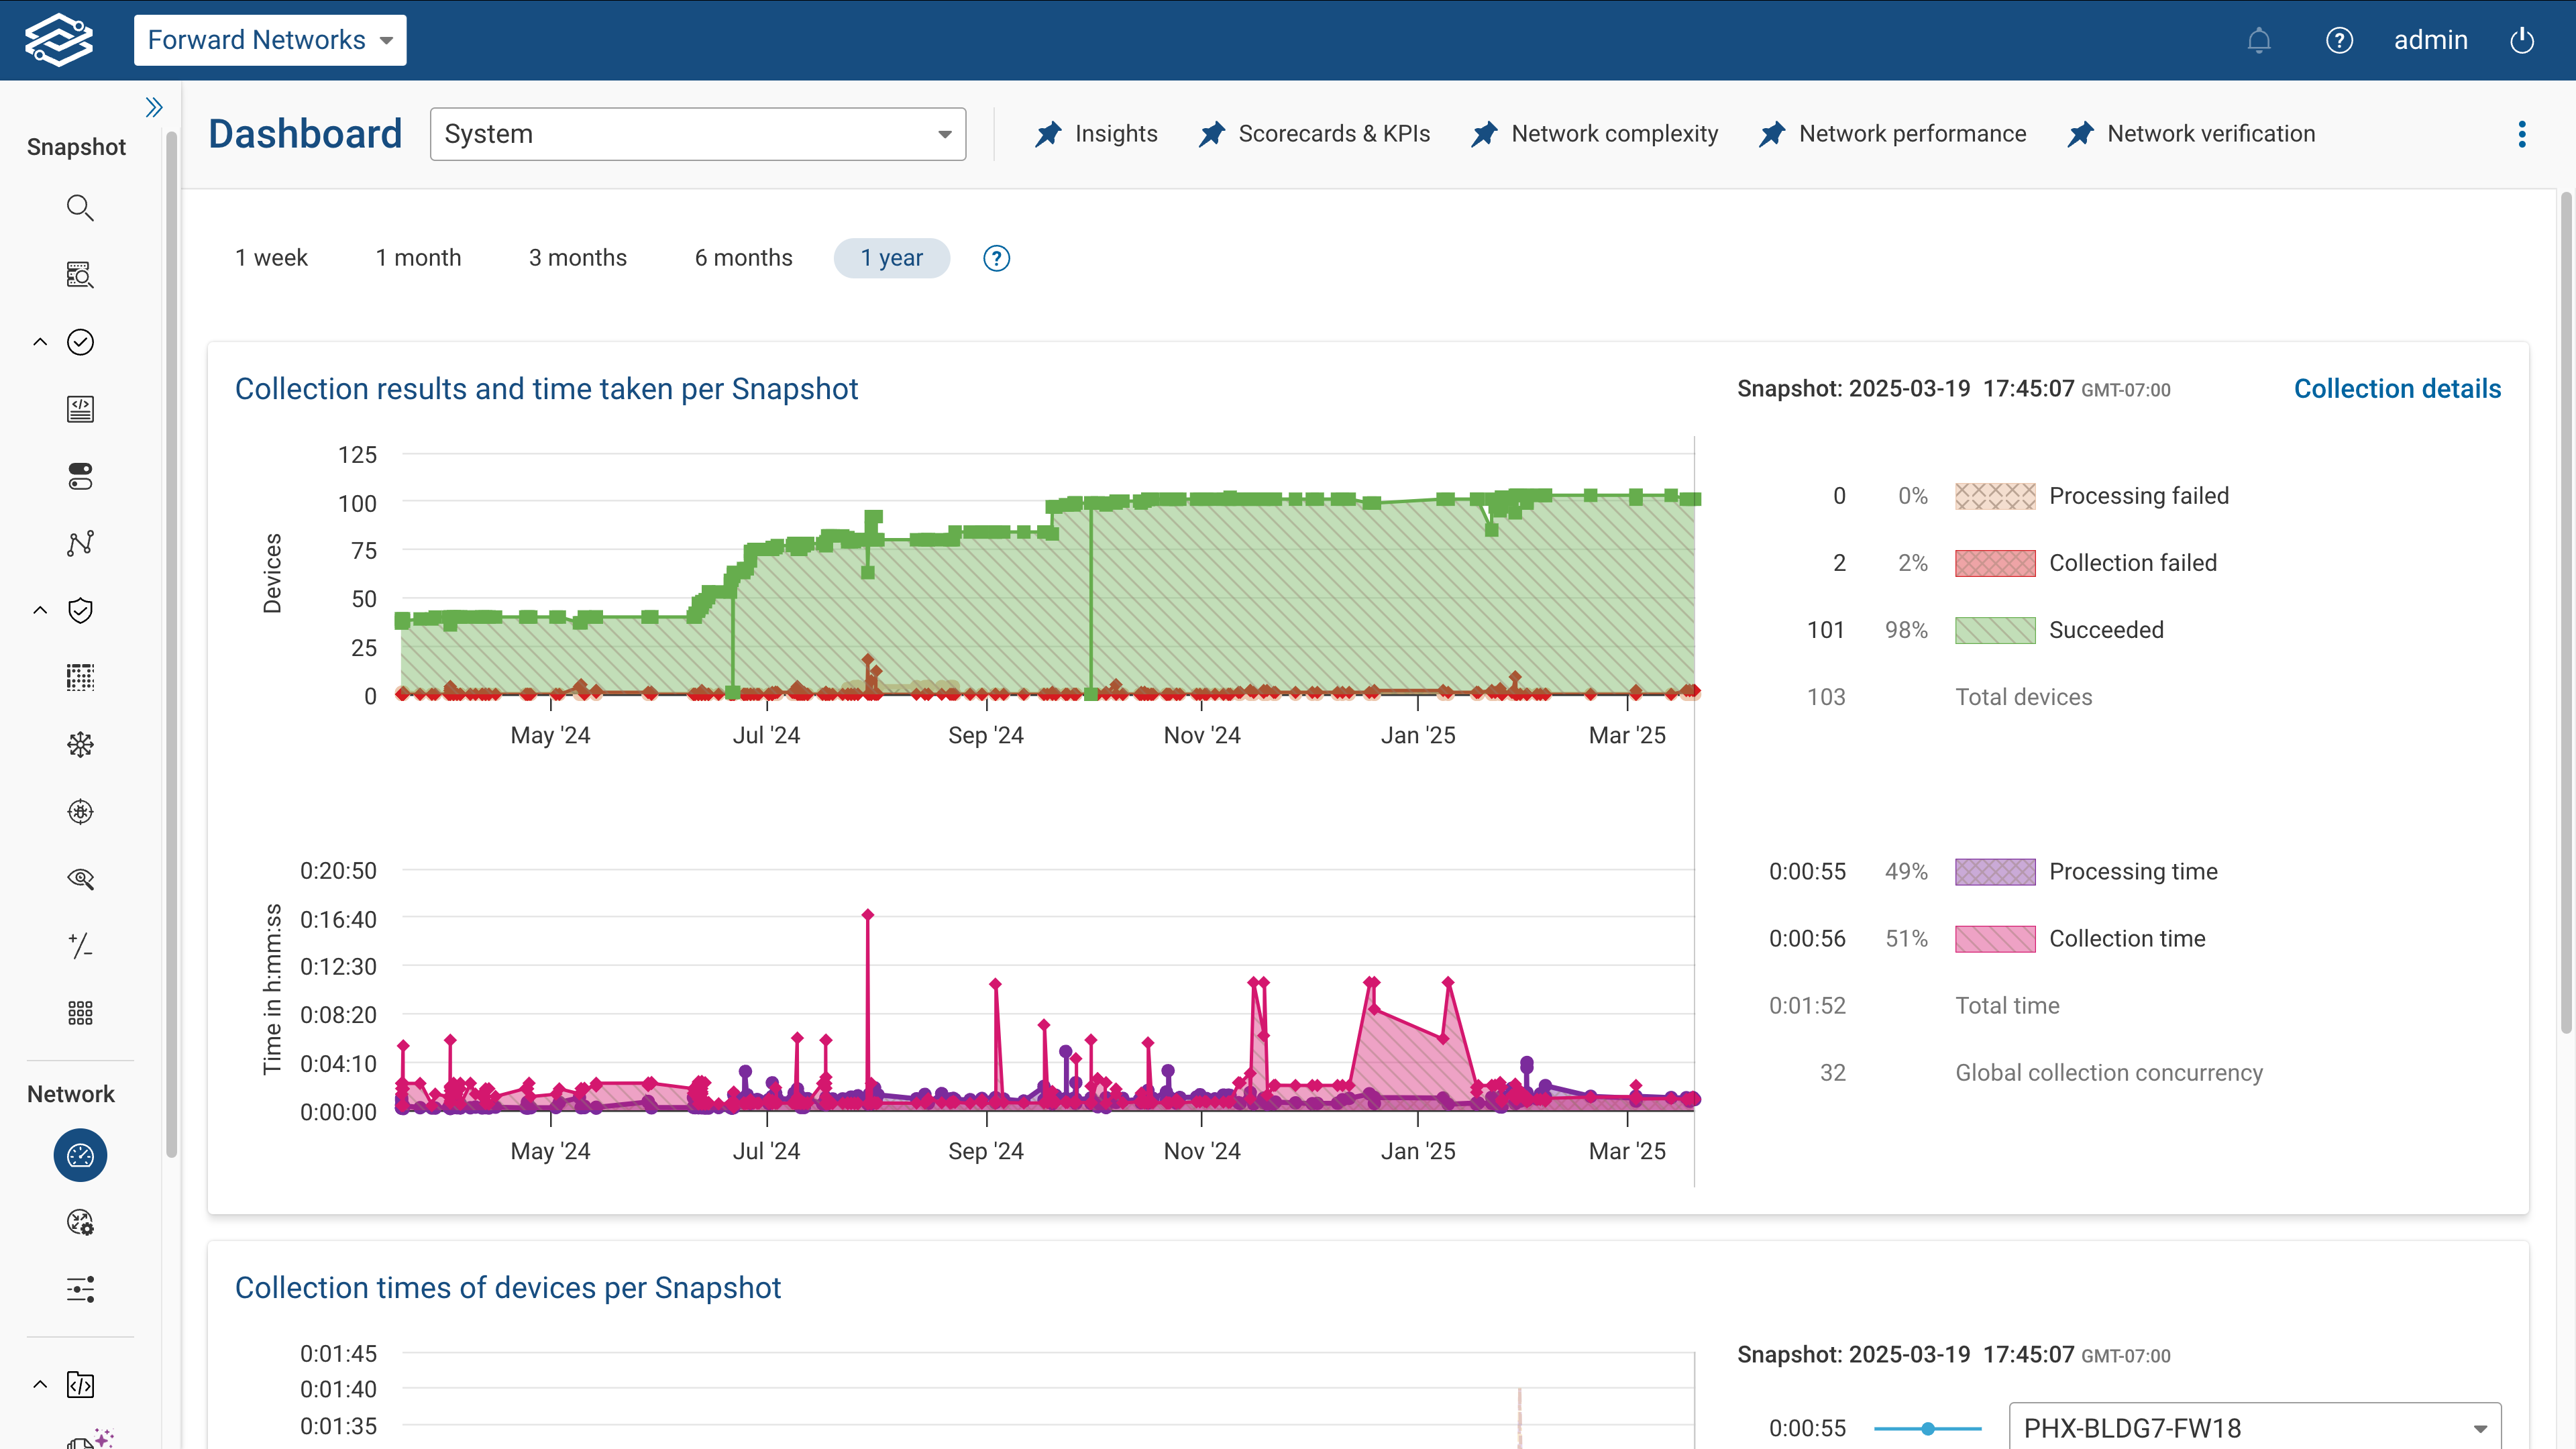The image size is (2576, 1449).
Task: Click the shield security sidebar icon
Action: (x=80, y=610)
